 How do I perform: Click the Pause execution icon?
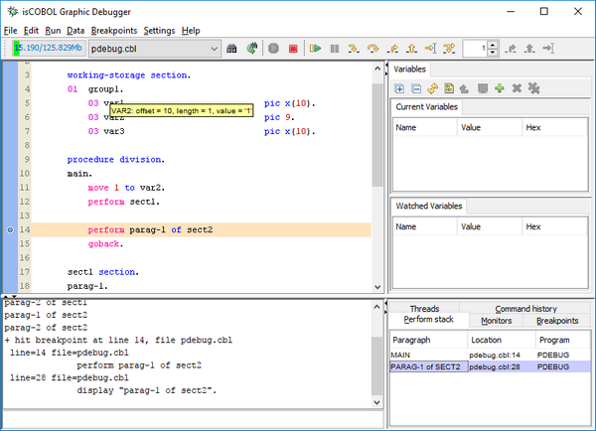(335, 48)
